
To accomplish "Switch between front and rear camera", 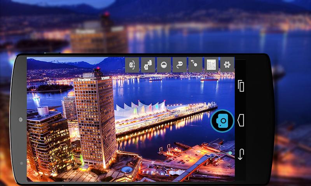I will [132, 65].
